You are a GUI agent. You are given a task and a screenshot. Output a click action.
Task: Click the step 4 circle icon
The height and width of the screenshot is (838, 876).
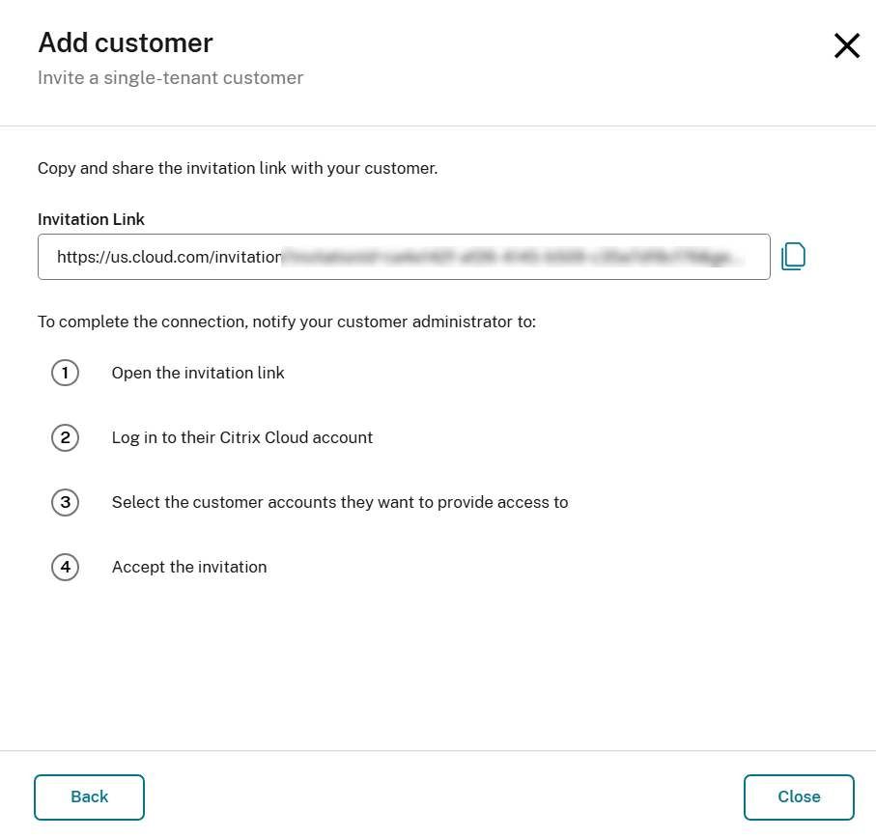tap(65, 567)
